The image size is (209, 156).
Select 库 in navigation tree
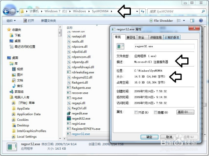tap(14, 64)
